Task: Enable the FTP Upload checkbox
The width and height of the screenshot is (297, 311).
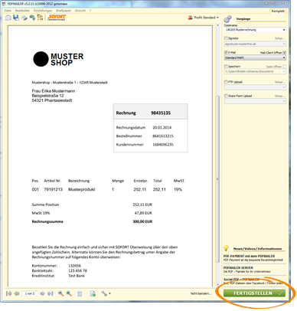Action: point(226,82)
